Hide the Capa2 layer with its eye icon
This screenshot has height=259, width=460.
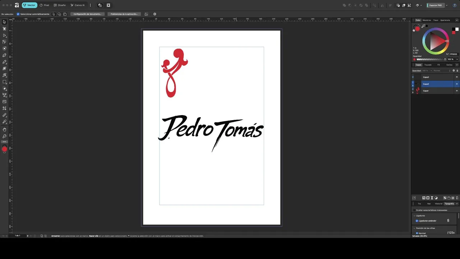pyautogui.click(x=457, y=84)
